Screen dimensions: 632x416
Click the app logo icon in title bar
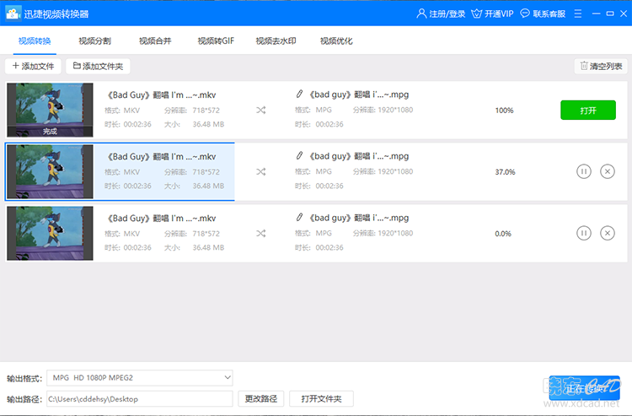[13, 14]
